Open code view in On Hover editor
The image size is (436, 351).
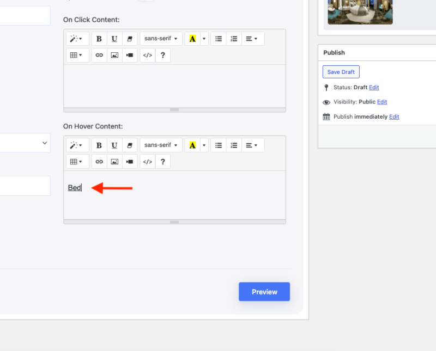click(147, 162)
